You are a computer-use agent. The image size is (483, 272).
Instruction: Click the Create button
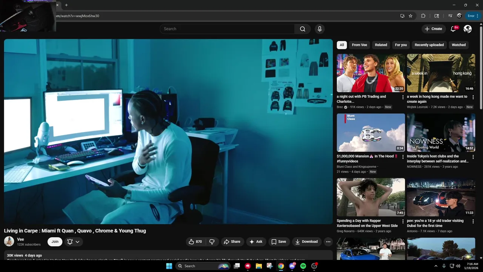pos(433,29)
